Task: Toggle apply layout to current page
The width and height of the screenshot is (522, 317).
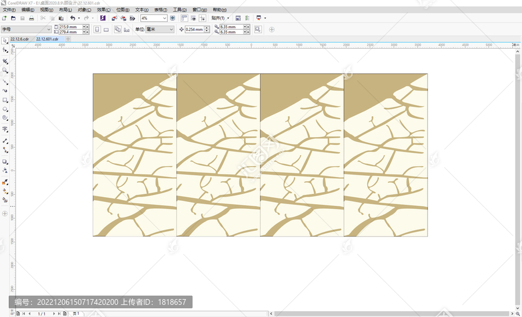Action: 127,30
